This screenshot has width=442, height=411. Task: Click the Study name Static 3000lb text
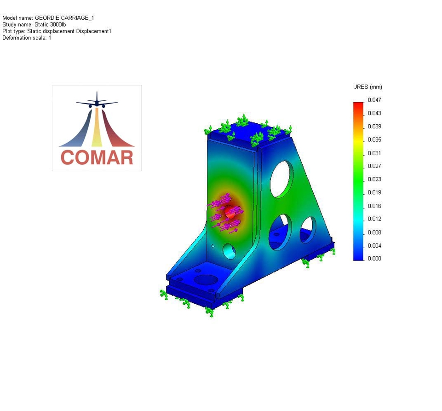tap(34, 24)
